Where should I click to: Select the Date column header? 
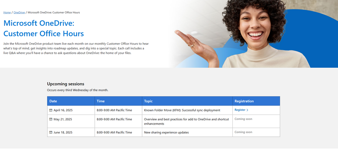pyautogui.click(x=71, y=101)
